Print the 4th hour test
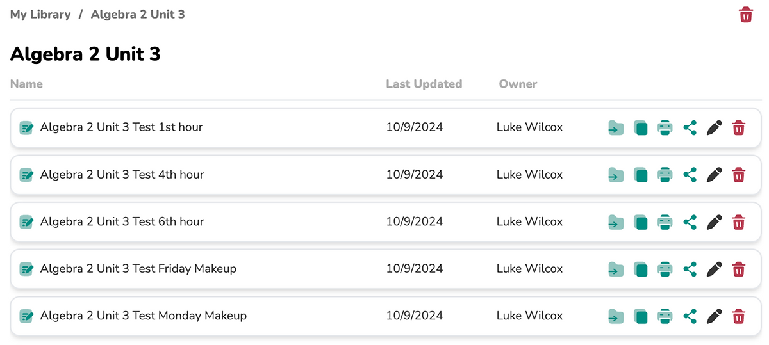The height and width of the screenshot is (345, 769). click(665, 175)
